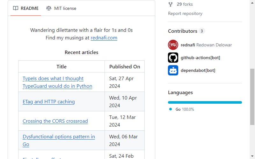Open Contributors section heading
This screenshot has height=159, width=255.
point(182,31)
